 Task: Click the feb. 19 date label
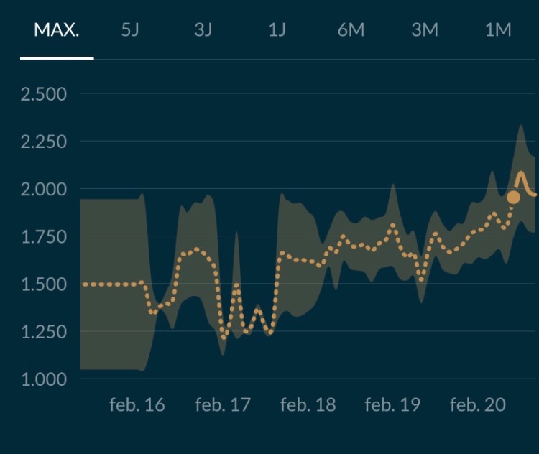point(392,405)
